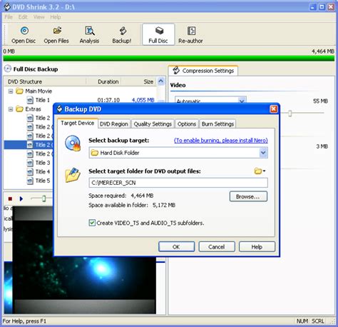This screenshot has width=338, height=327.
Task: Collapse the Main Movie tree node
Action: point(11,91)
